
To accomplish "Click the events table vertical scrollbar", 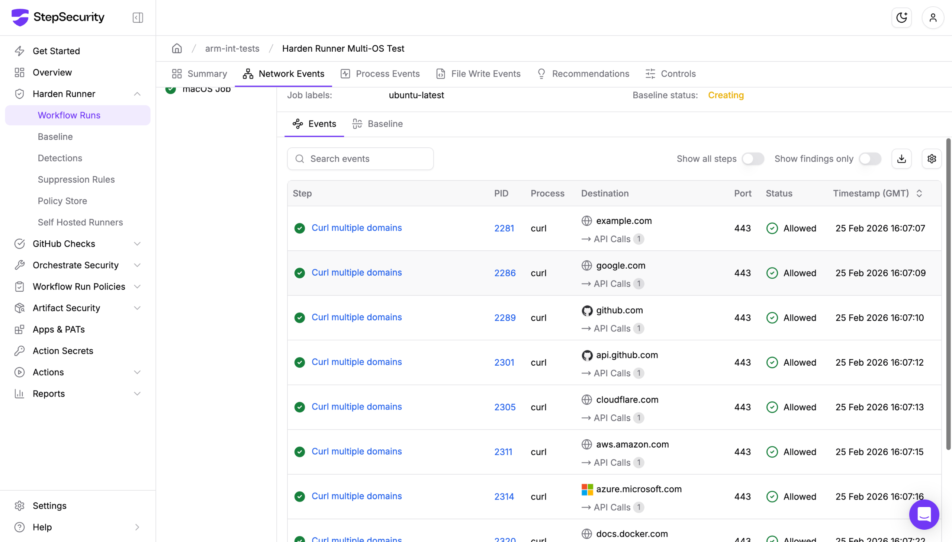I will tap(948, 294).
